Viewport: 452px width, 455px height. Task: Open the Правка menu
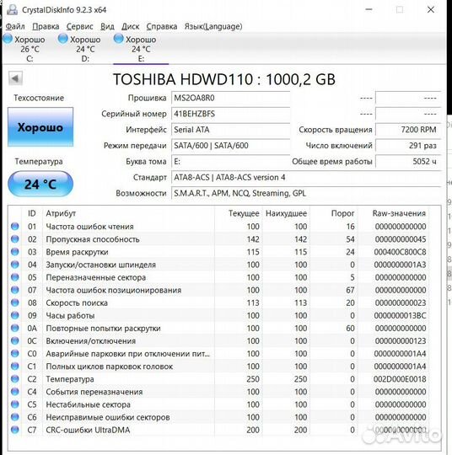tap(46, 26)
